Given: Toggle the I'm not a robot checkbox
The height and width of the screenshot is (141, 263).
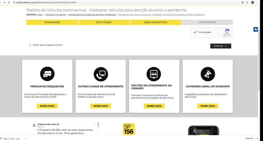Looking at the screenshot, I should 195,32.
